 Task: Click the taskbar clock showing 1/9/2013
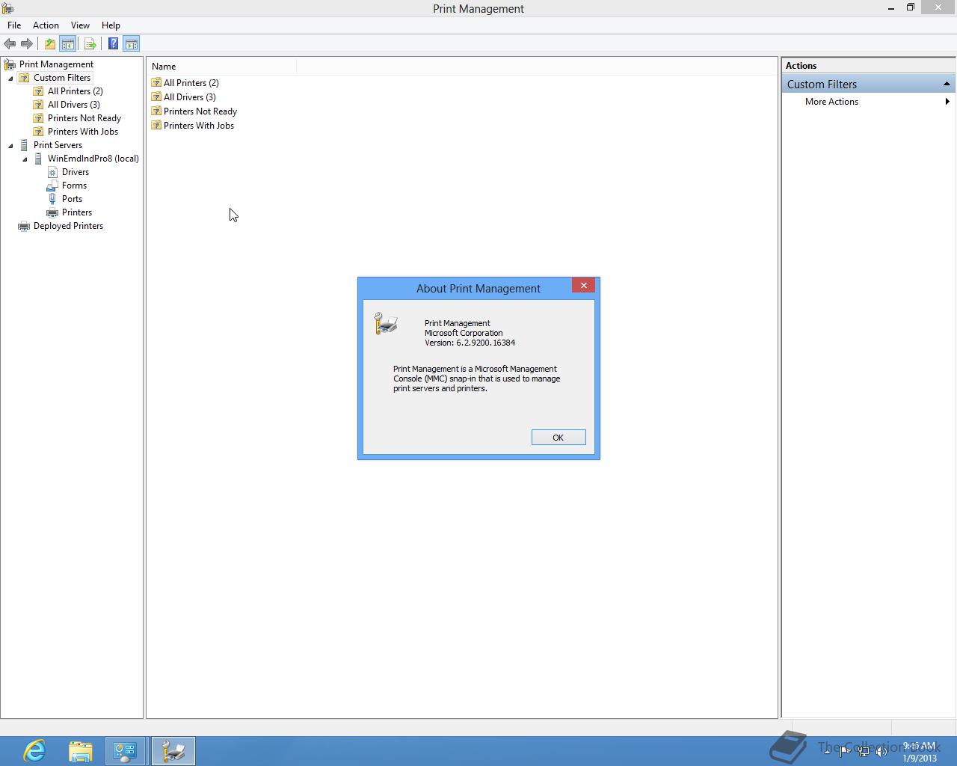pyautogui.click(x=919, y=752)
